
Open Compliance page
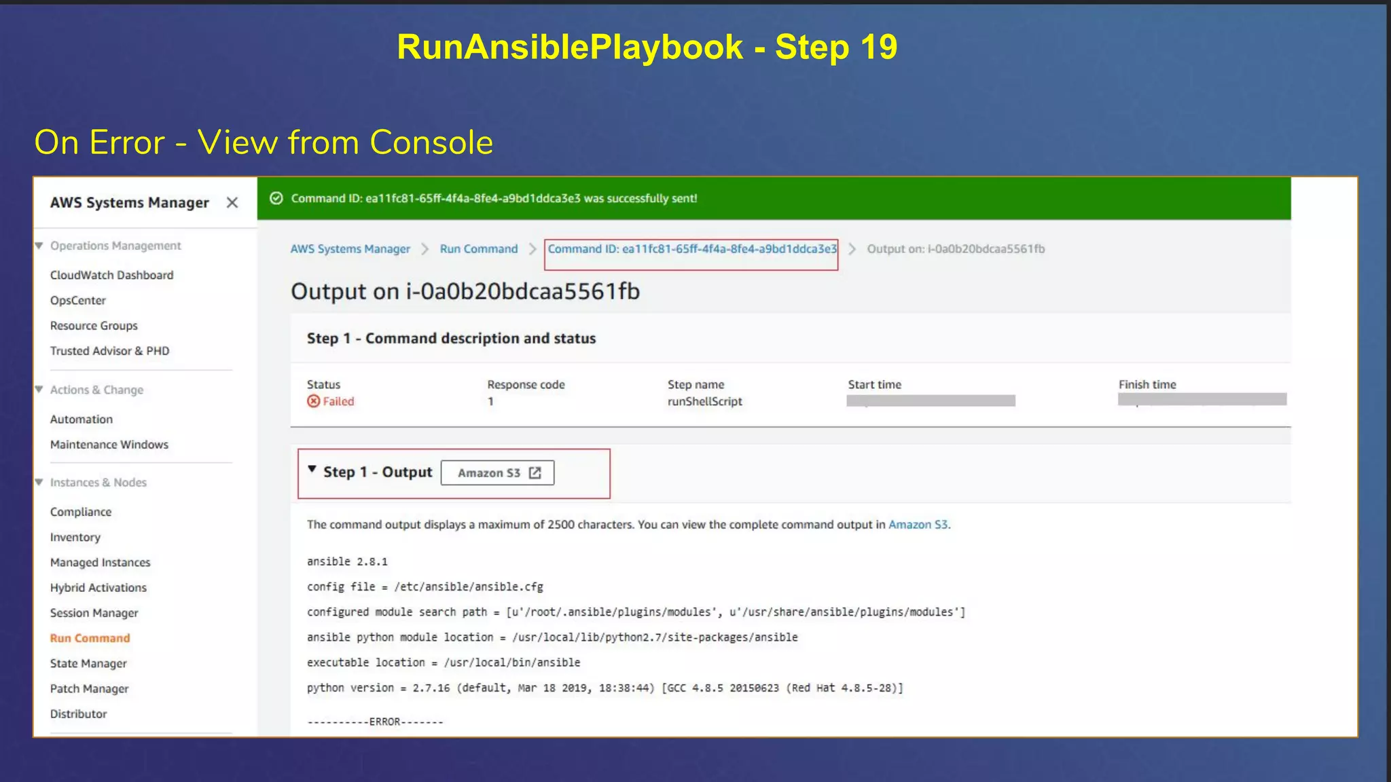pos(81,512)
